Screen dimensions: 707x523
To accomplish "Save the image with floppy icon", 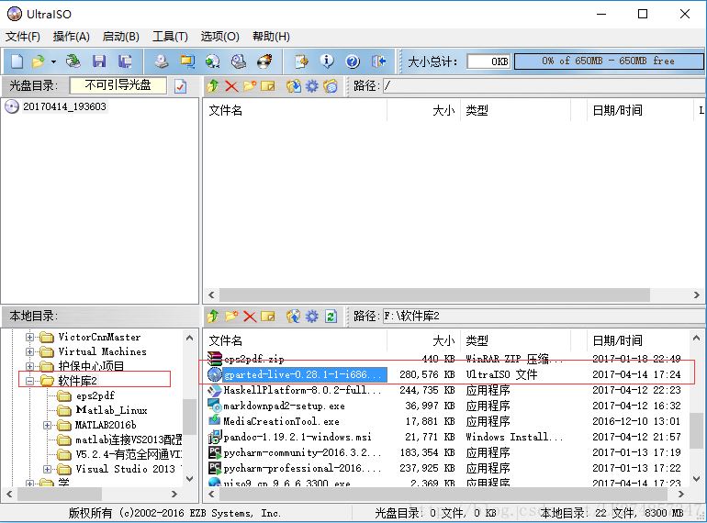I will 99,61.
